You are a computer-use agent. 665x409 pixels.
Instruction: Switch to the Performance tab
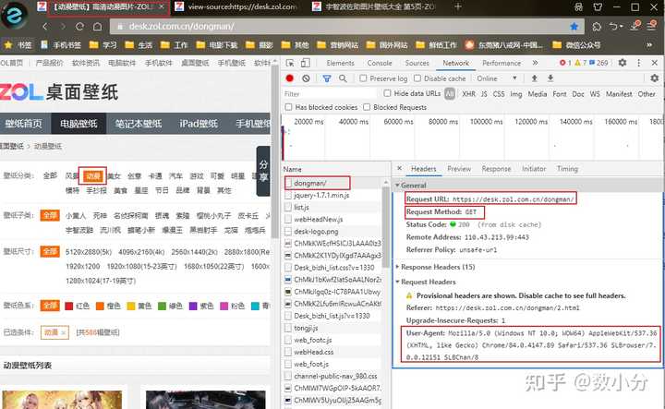[x=502, y=63]
